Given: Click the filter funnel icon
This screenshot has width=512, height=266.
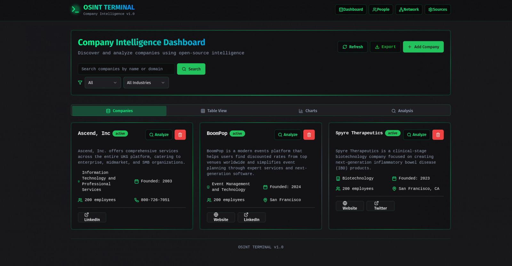Looking at the screenshot, I should coord(80,82).
